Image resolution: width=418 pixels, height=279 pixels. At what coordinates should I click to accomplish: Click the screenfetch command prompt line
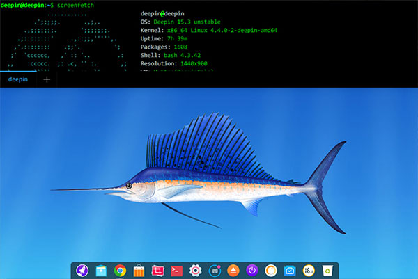[47, 5]
